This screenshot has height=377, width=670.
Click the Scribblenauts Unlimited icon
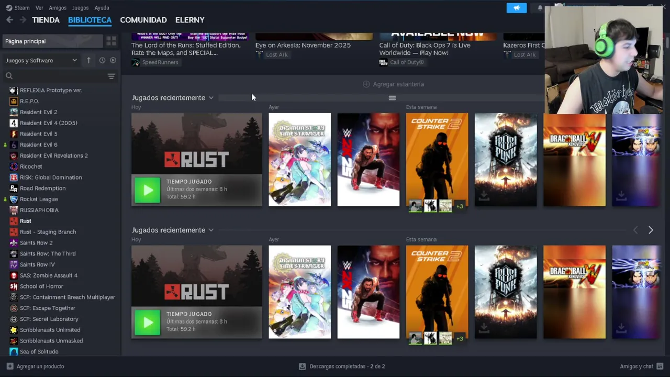point(14,330)
